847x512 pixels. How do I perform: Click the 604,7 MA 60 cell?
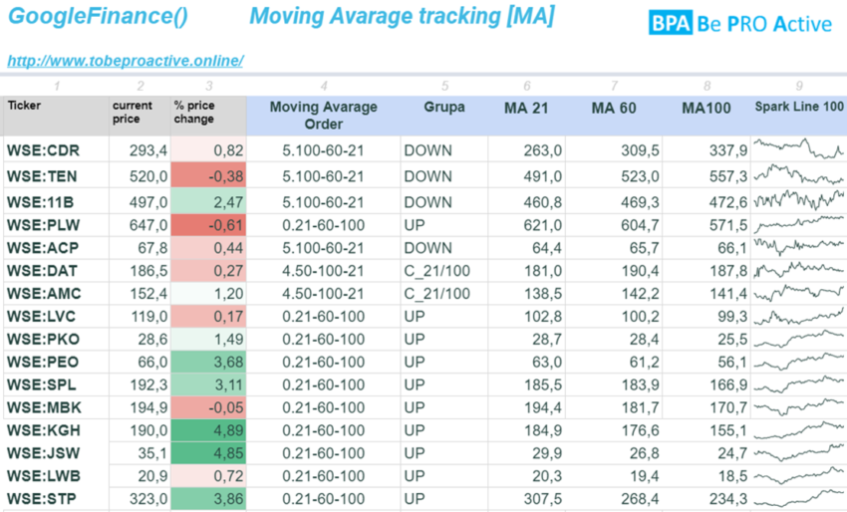tap(614, 225)
